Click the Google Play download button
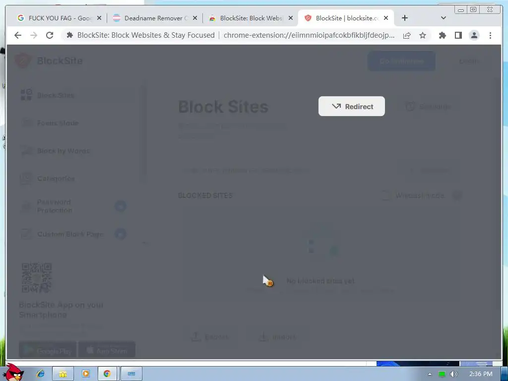Image resolution: width=508 pixels, height=381 pixels. tap(48, 350)
